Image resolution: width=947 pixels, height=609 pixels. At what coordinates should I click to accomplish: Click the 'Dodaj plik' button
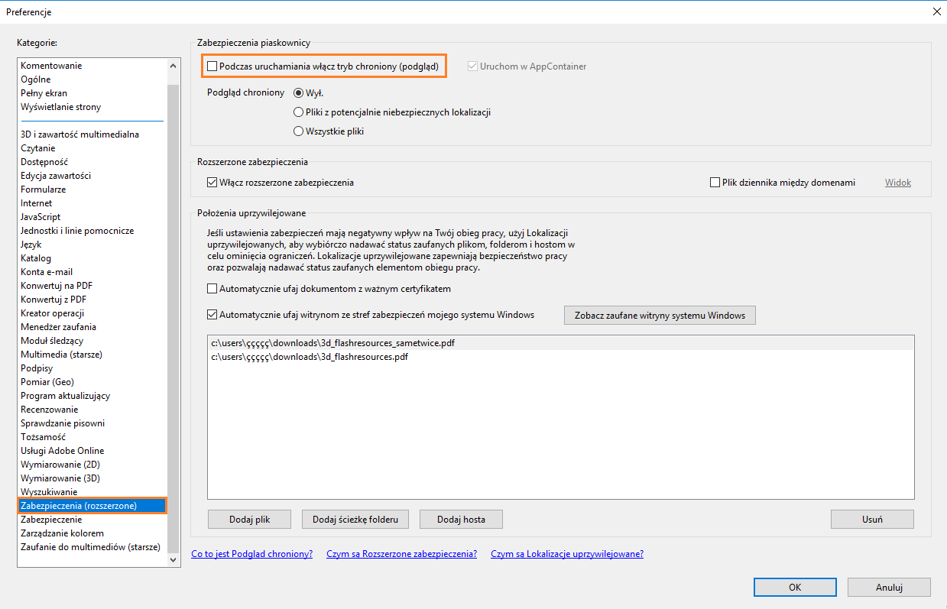pos(250,519)
